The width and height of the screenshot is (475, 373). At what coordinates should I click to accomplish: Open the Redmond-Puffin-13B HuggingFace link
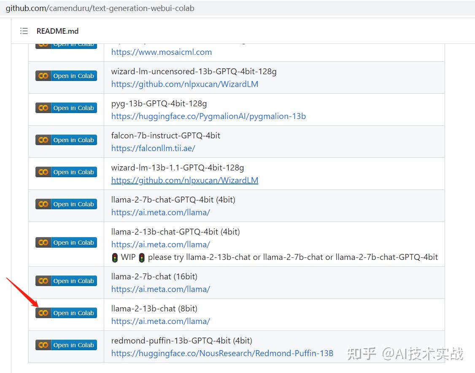tap(222, 353)
